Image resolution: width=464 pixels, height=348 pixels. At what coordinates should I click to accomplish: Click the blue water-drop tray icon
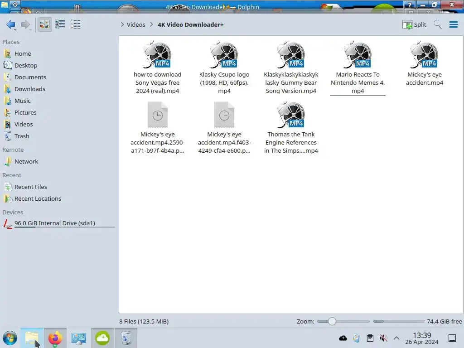356,338
